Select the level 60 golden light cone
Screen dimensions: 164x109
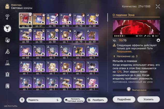coord(92,20)
